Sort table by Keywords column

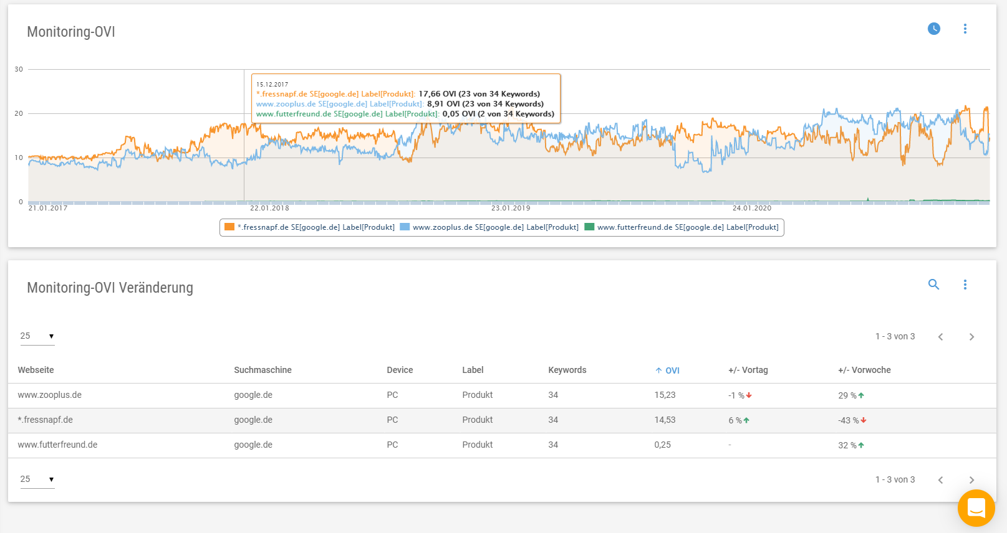[x=567, y=370]
